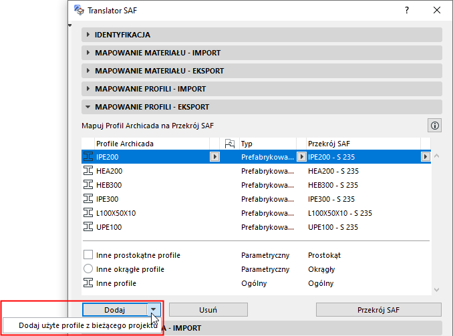Click 'UPE100 - S 235' SAF section cell

(x=333, y=227)
